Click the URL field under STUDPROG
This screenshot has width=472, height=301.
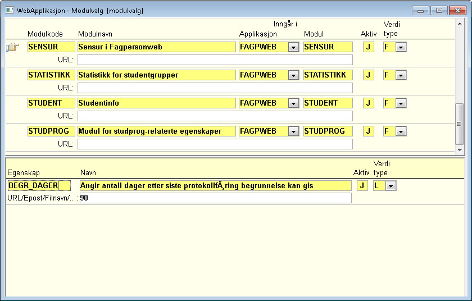tap(215, 144)
